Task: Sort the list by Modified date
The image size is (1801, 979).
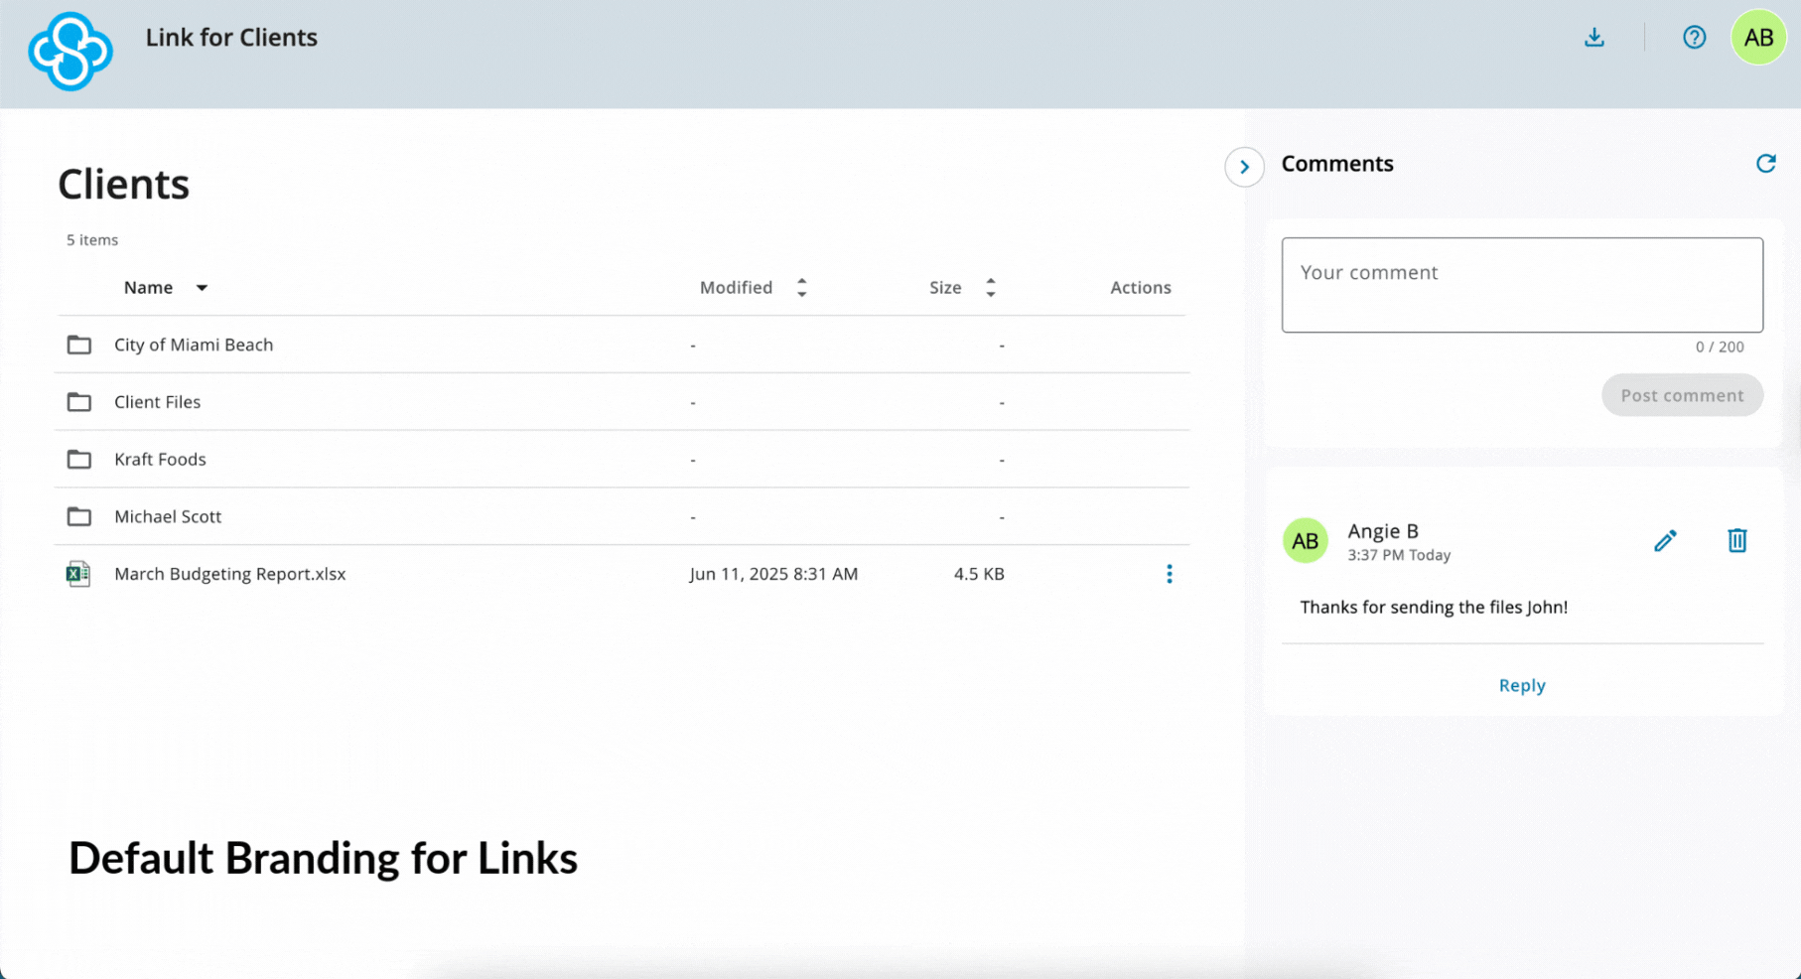Action: pyautogui.click(x=801, y=288)
